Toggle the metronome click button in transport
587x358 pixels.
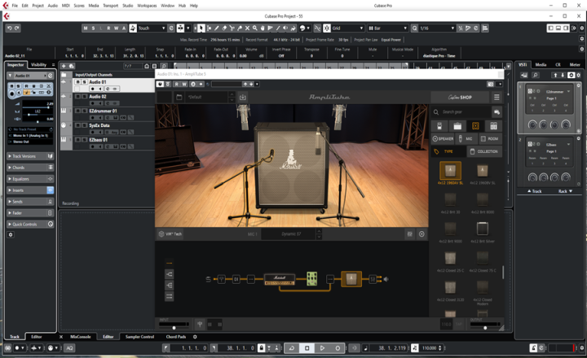(x=533, y=348)
